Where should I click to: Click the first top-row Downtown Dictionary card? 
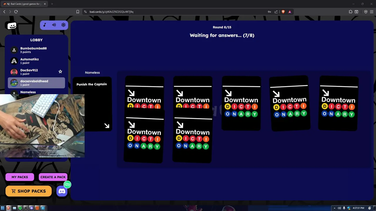click(x=145, y=93)
